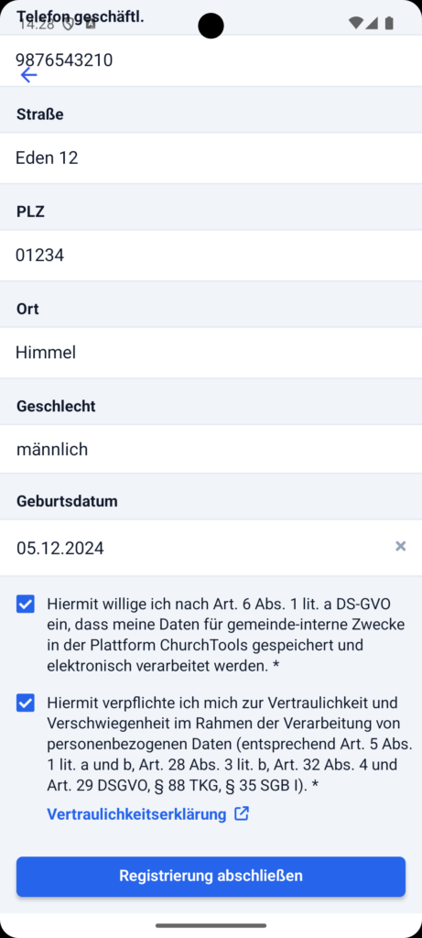
Task: Uncheck the Vertraulichkeit und Verschwiegenheit checkbox
Action: (x=25, y=703)
